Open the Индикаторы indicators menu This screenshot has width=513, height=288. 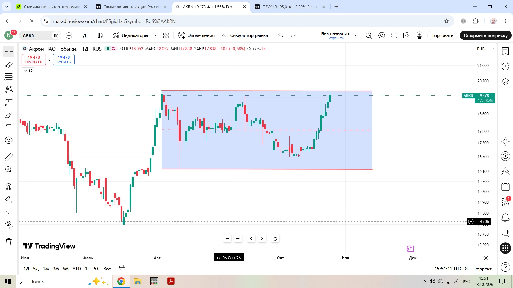[x=131, y=35]
